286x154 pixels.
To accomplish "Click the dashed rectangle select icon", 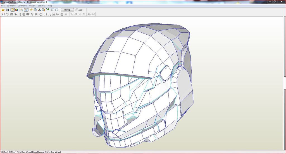I will point(45,14).
